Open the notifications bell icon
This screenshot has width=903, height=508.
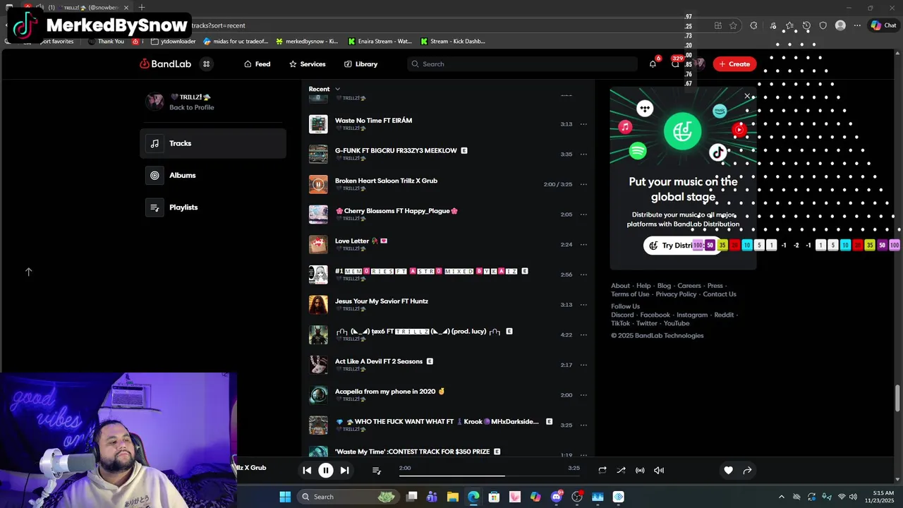pos(653,64)
